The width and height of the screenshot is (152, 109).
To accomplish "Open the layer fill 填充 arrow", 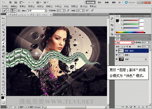I will point(149,47).
